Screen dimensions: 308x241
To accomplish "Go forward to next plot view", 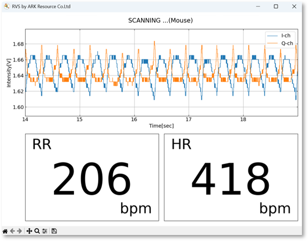I will click(20, 231).
